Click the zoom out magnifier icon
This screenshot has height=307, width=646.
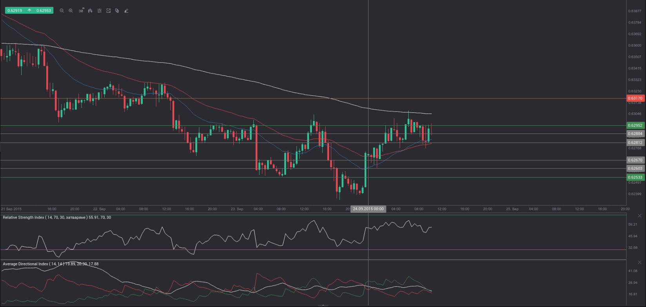click(62, 11)
